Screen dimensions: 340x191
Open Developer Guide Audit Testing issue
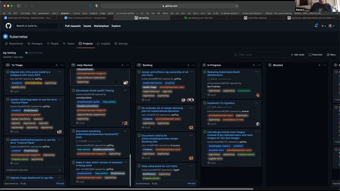pos(95,91)
